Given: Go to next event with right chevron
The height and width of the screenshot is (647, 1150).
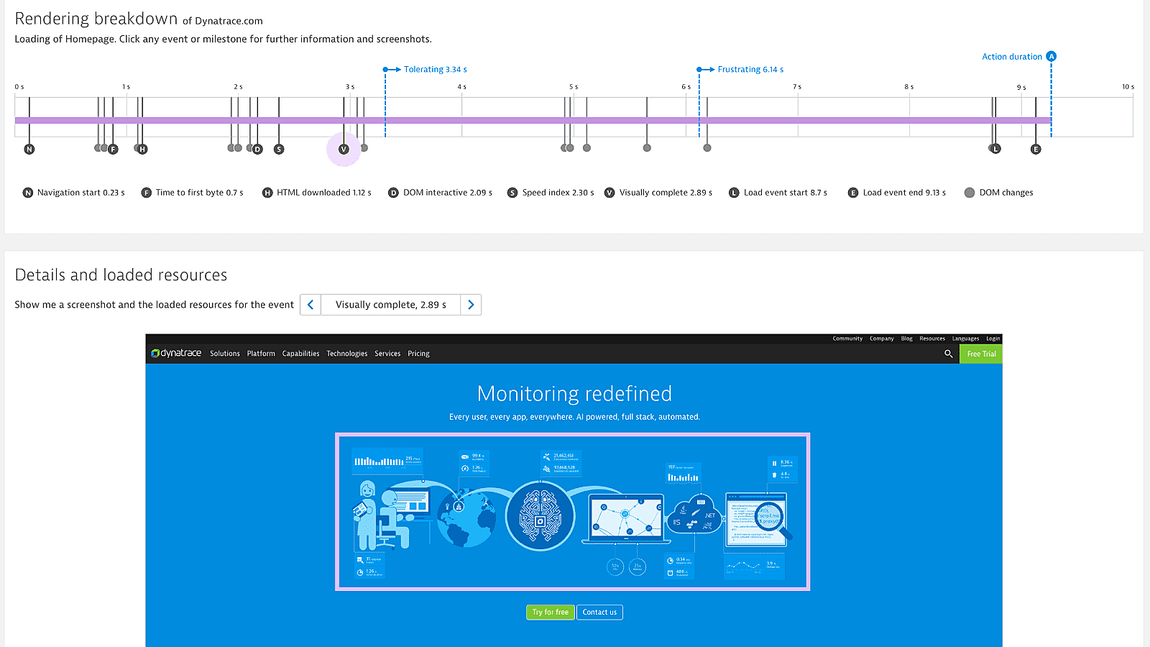Looking at the screenshot, I should point(471,305).
